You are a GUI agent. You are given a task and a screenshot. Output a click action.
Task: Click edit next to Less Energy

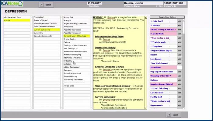pos(180,59)
